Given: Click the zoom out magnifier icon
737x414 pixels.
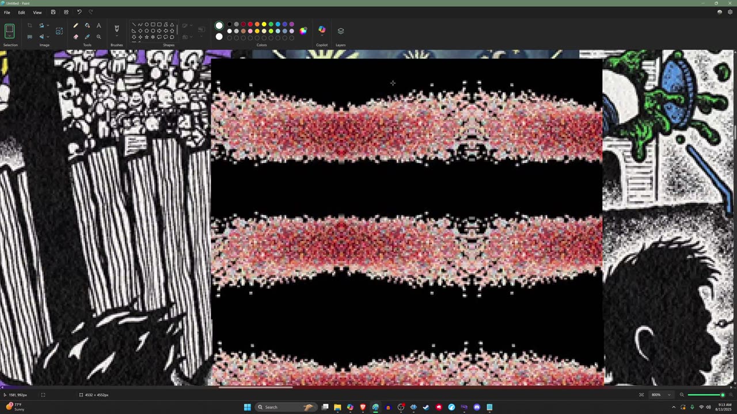Looking at the screenshot, I should (682, 394).
